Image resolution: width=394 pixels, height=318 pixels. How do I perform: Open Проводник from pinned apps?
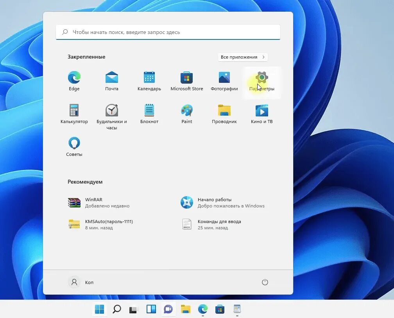coord(224,114)
